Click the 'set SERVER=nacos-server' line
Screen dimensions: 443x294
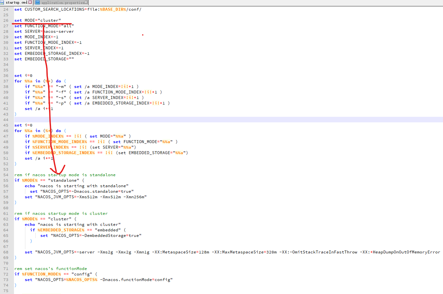[x=44, y=31]
